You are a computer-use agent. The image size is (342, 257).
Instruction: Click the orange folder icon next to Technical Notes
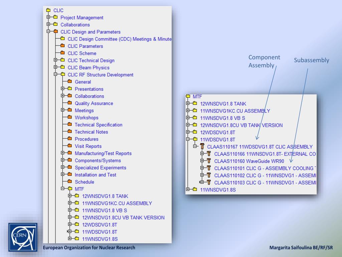coord(70,132)
